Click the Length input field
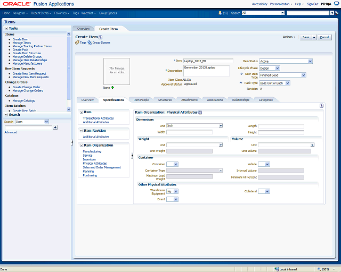Viewport: 341px width, 272px height. [281, 126]
